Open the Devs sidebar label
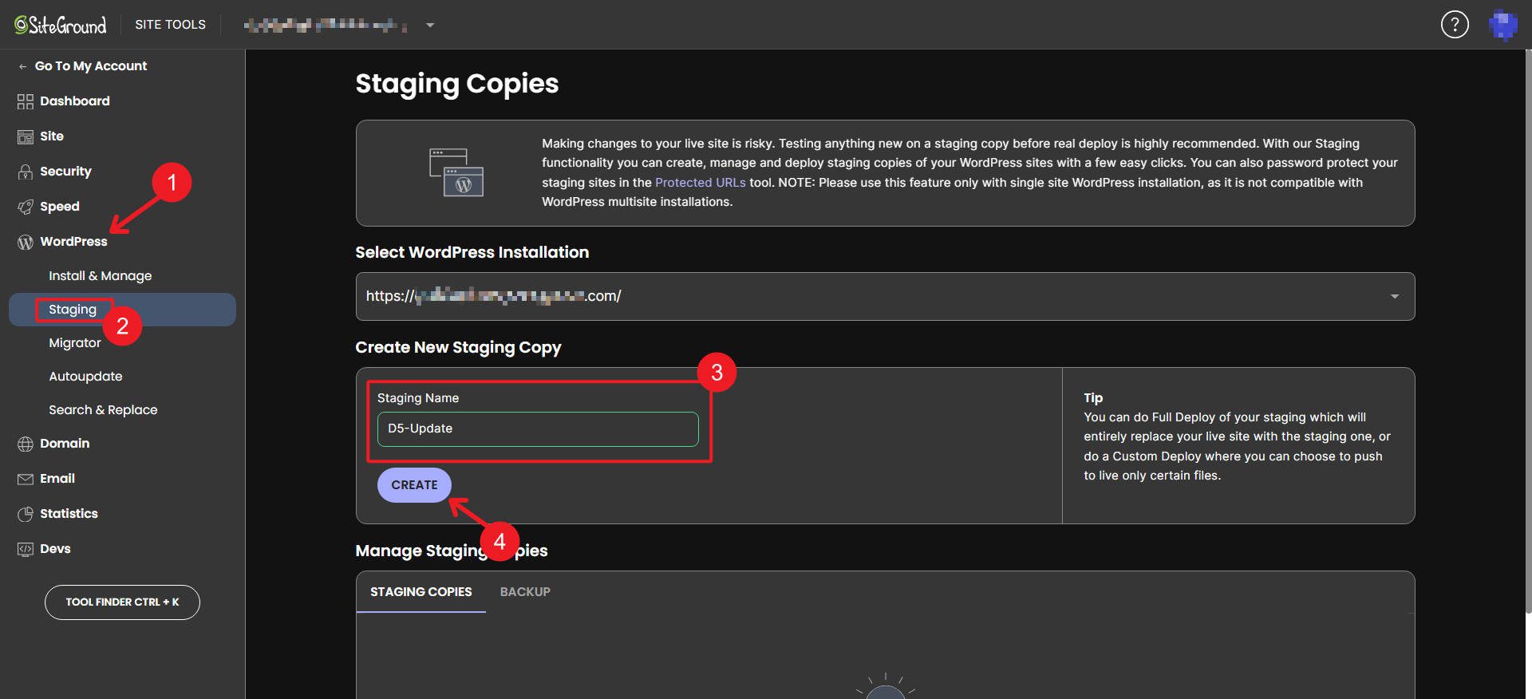The image size is (1532, 699). 55,548
